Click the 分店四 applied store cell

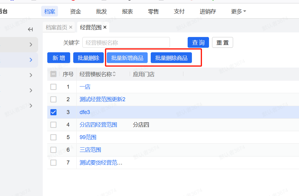pyautogui.click(x=141, y=125)
